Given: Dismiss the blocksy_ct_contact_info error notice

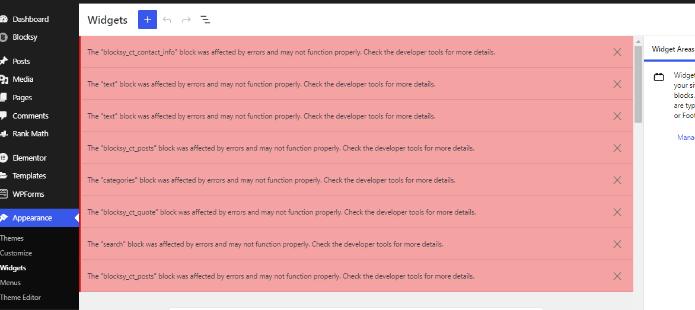Looking at the screenshot, I should pos(617,52).
